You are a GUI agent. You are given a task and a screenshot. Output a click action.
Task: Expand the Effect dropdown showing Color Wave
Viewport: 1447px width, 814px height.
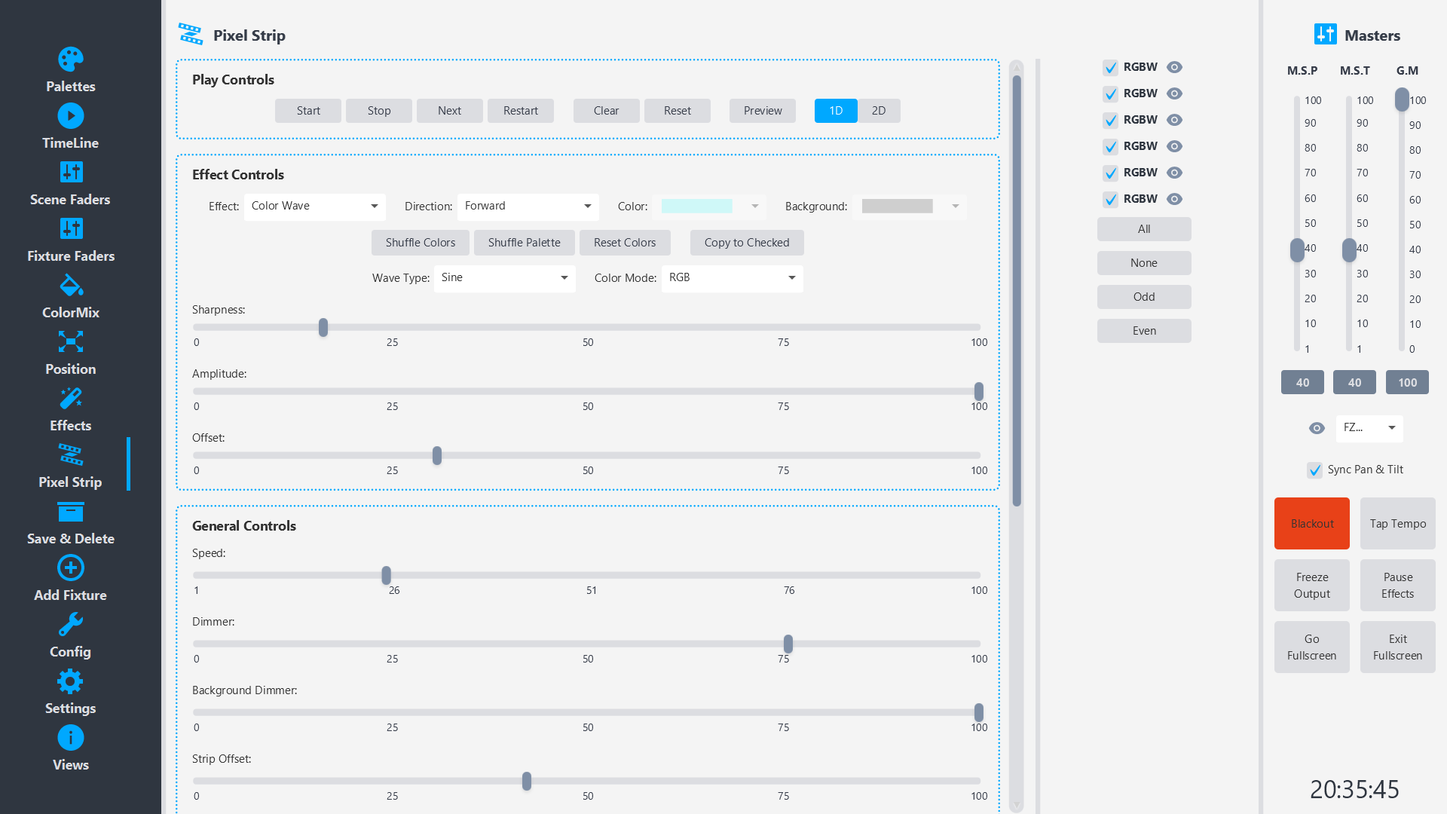[314, 207]
